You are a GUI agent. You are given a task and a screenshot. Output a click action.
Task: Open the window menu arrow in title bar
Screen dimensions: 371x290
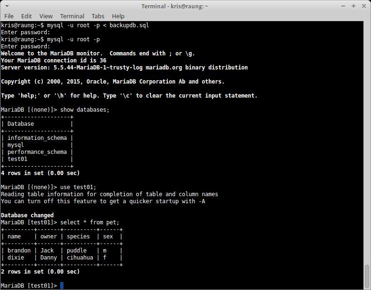[x=7, y=6]
